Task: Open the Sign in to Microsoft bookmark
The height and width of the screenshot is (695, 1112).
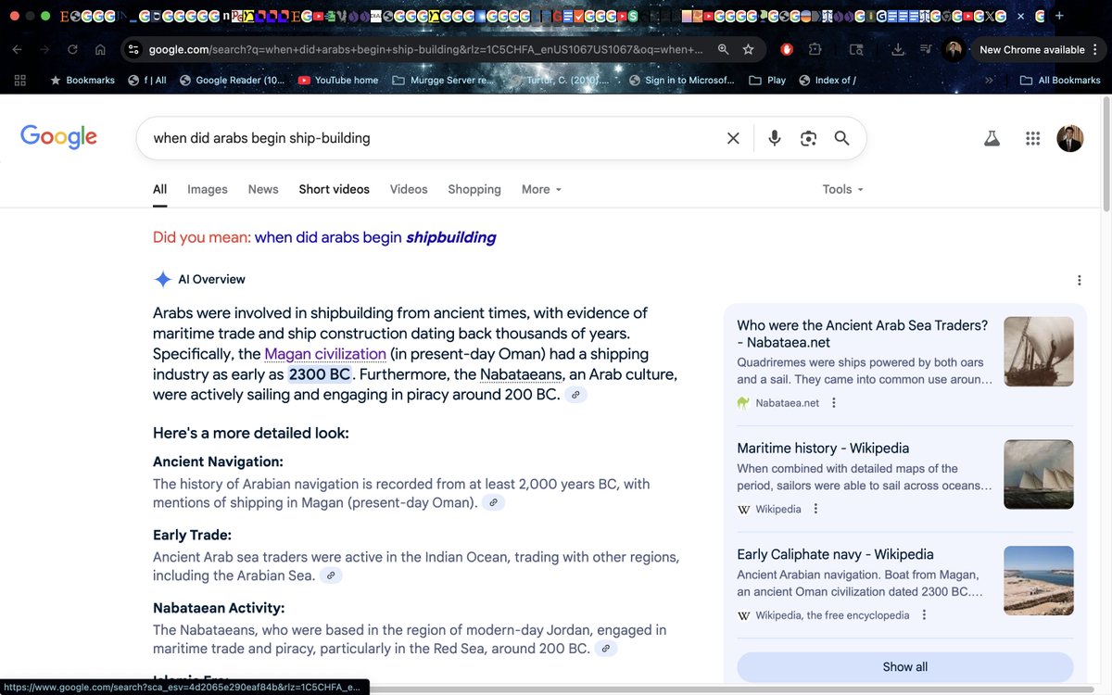Action: pyautogui.click(x=681, y=81)
